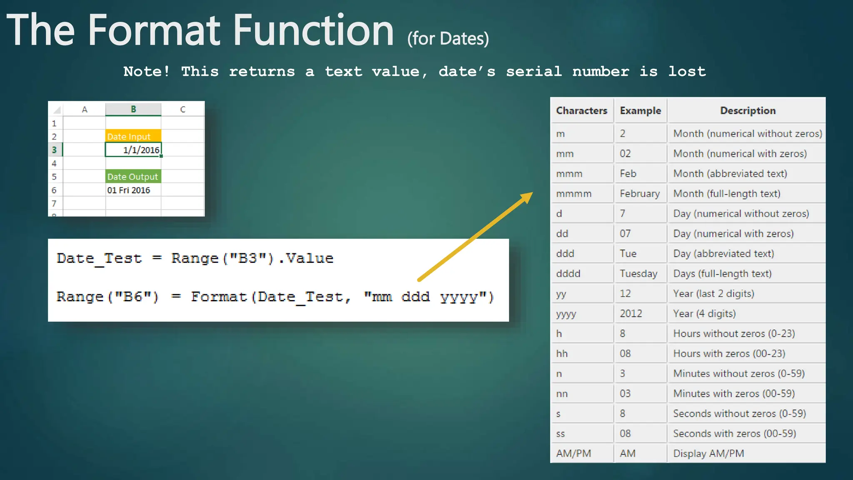Select cell showing 01 Fri 2016
Screen dimensions: 853x480
click(x=133, y=190)
